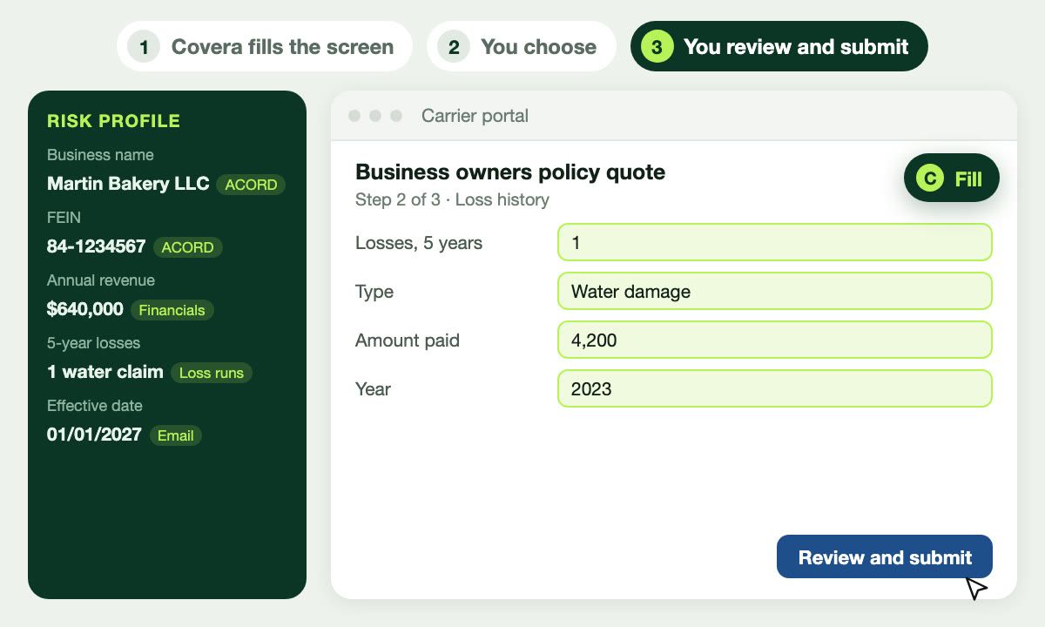
Task: Focus the 'Losses, 5 years' input field
Action: pos(775,242)
